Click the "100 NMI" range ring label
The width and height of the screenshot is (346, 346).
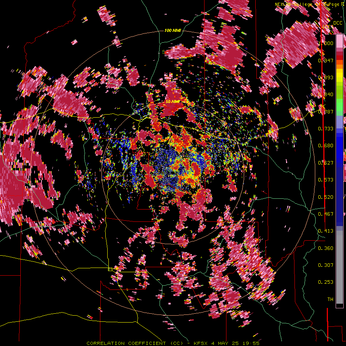173,30
